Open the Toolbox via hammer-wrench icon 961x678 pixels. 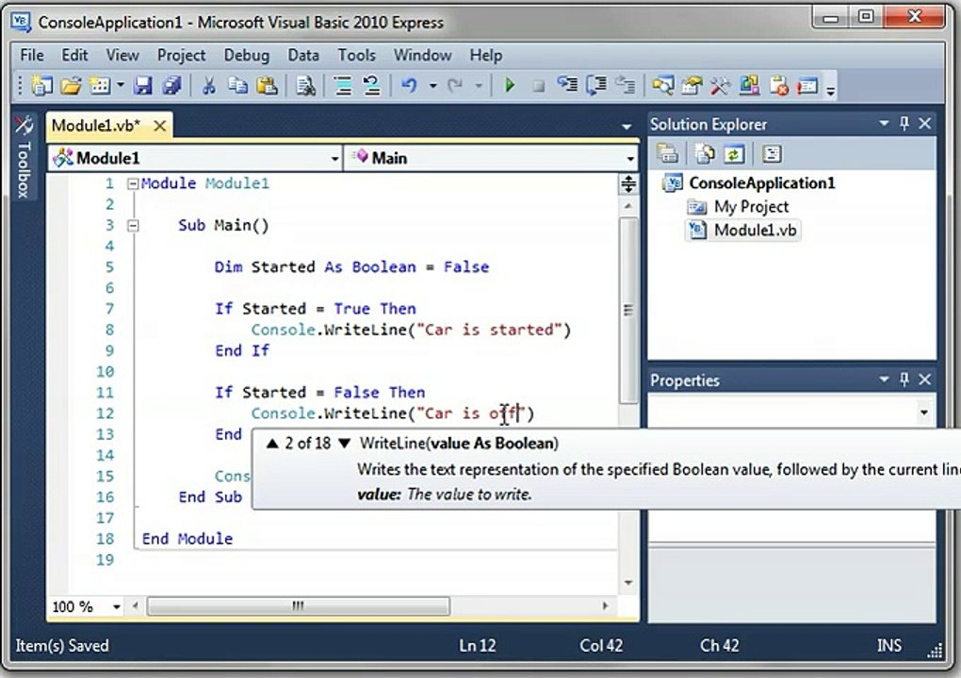point(720,86)
